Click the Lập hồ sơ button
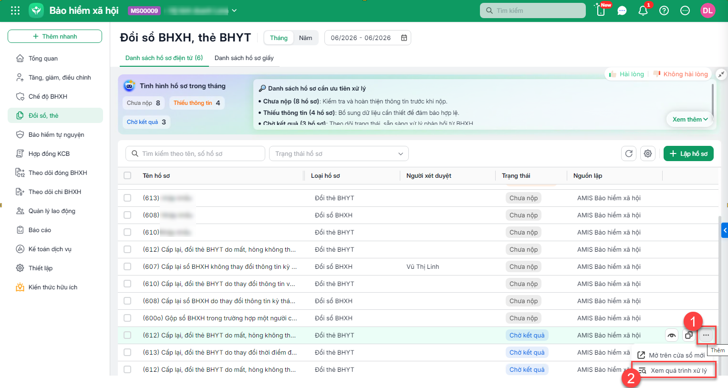 pos(688,153)
